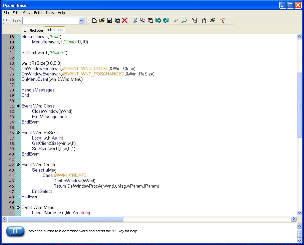Click the document with arrow toolbar icon
Viewport: 304px width, 245px height.
[x=204, y=21]
